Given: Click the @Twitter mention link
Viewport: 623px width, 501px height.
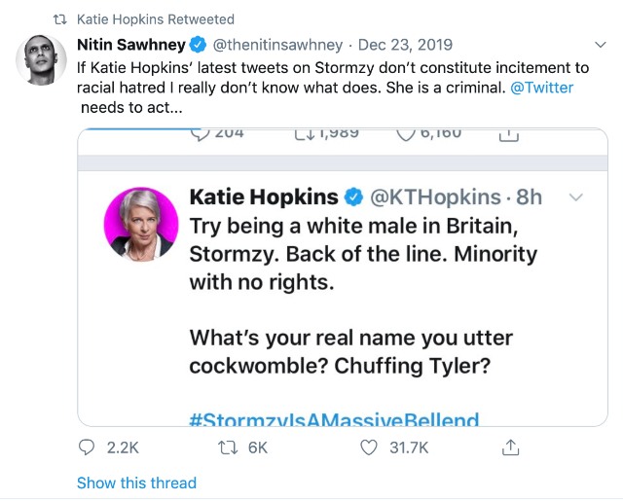Looking at the screenshot, I should pos(542,88).
